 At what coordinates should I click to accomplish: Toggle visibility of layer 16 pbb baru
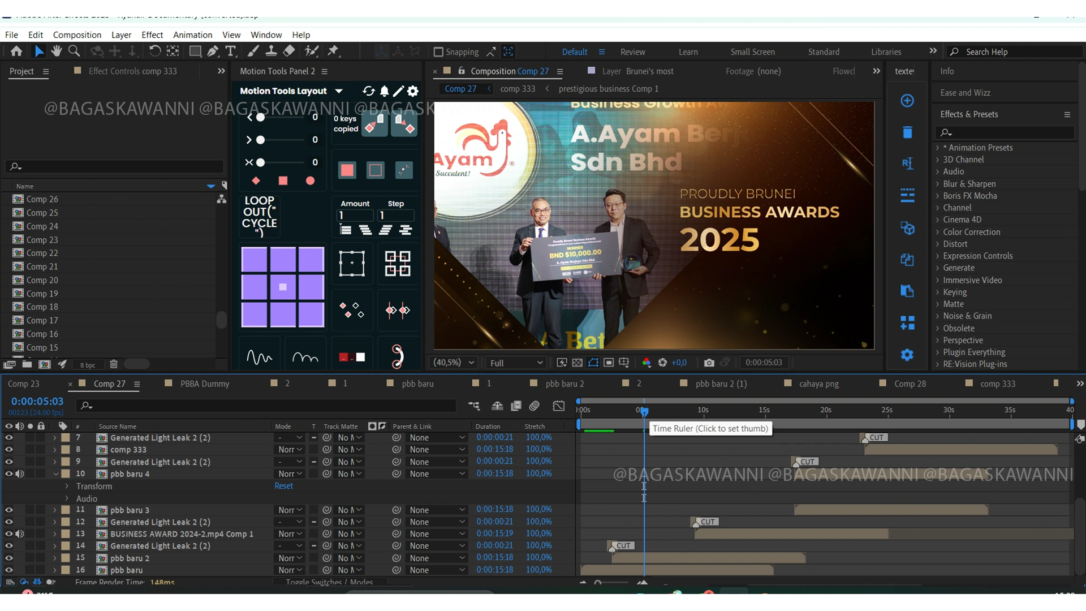pos(8,570)
